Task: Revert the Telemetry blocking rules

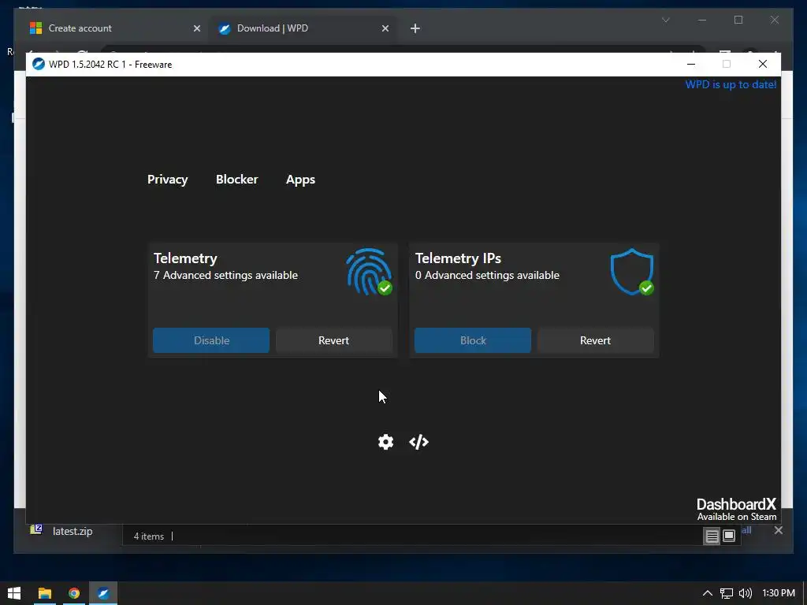Action: coord(333,340)
